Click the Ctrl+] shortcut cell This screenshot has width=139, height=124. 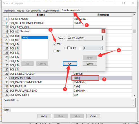(103, 78)
